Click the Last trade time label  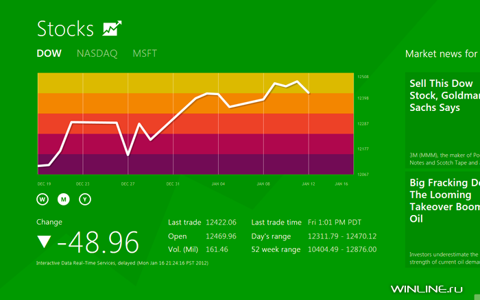pyautogui.click(x=276, y=223)
